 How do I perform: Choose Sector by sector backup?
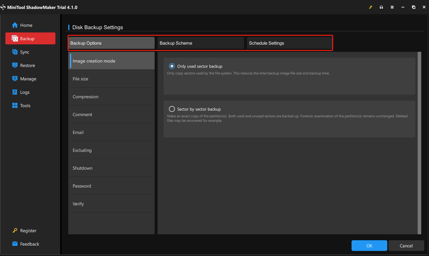(172, 109)
